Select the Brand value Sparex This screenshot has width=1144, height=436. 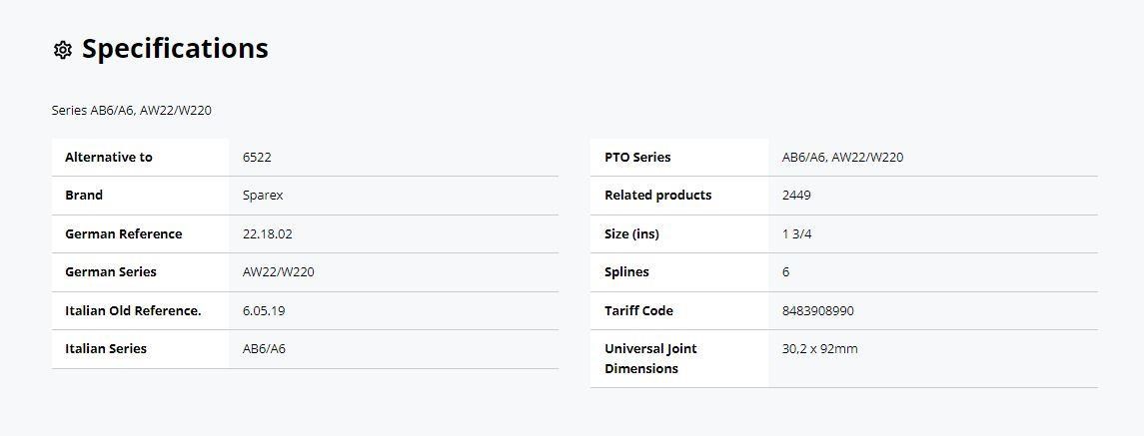click(263, 196)
